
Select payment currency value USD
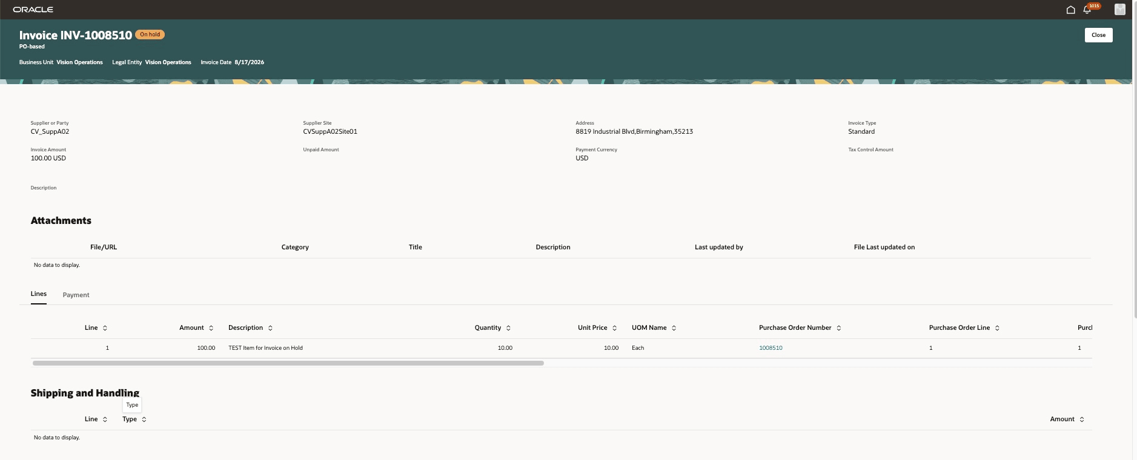point(582,159)
